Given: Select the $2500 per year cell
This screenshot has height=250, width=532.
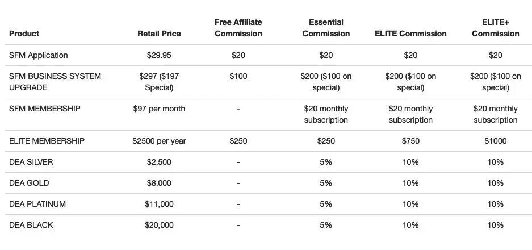Looking at the screenshot, I should click(x=159, y=141).
